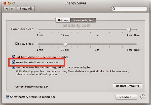The image size is (151, 105).
Task: Click the Current battery charge: 62% text
Action: click(32, 87)
